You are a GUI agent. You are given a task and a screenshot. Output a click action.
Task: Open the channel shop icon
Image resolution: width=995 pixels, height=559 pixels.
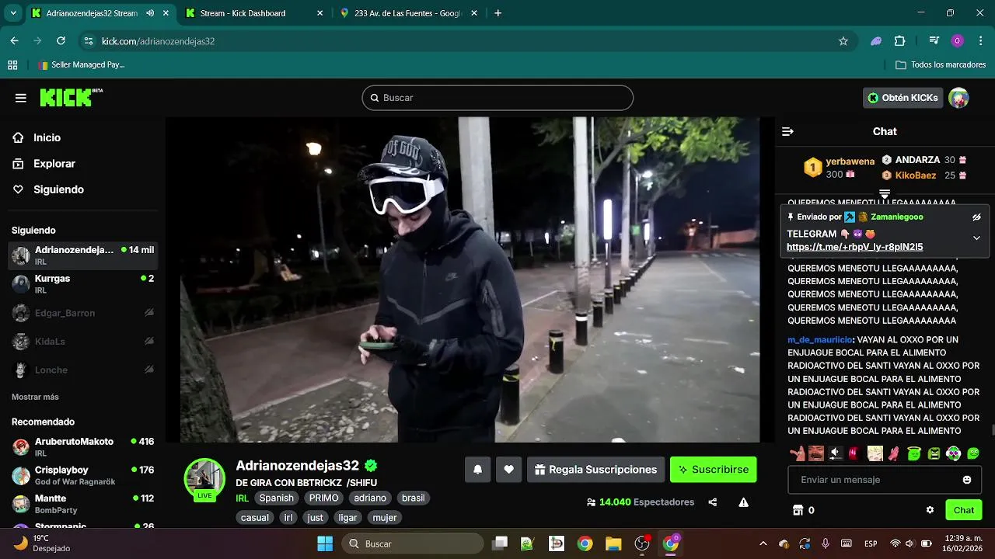click(797, 510)
